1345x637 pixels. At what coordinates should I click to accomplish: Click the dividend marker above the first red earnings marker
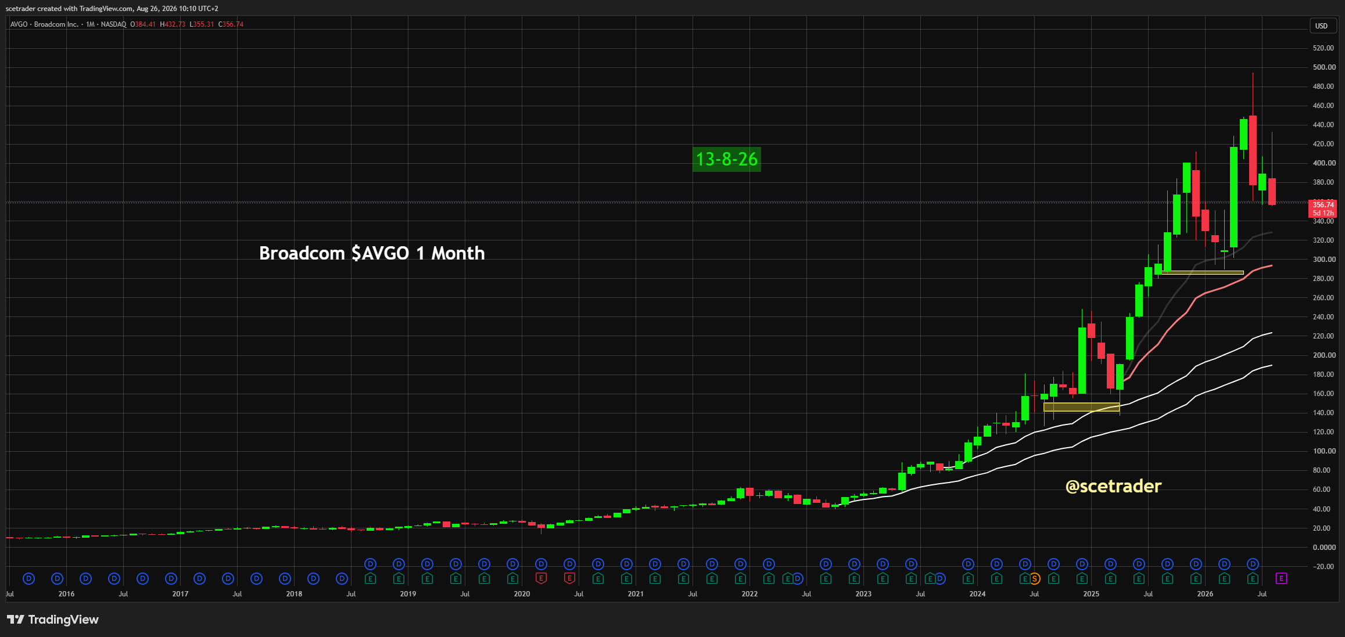pyautogui.click(x=541, y=564)
